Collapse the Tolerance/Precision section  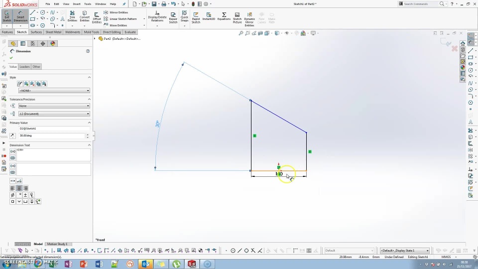tap(89, 100)
